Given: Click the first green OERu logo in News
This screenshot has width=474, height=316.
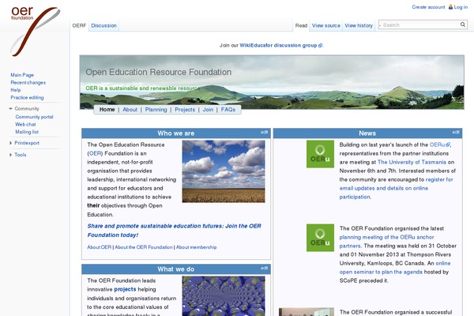Looking at the screenshot, I should [x=320, y=154].
